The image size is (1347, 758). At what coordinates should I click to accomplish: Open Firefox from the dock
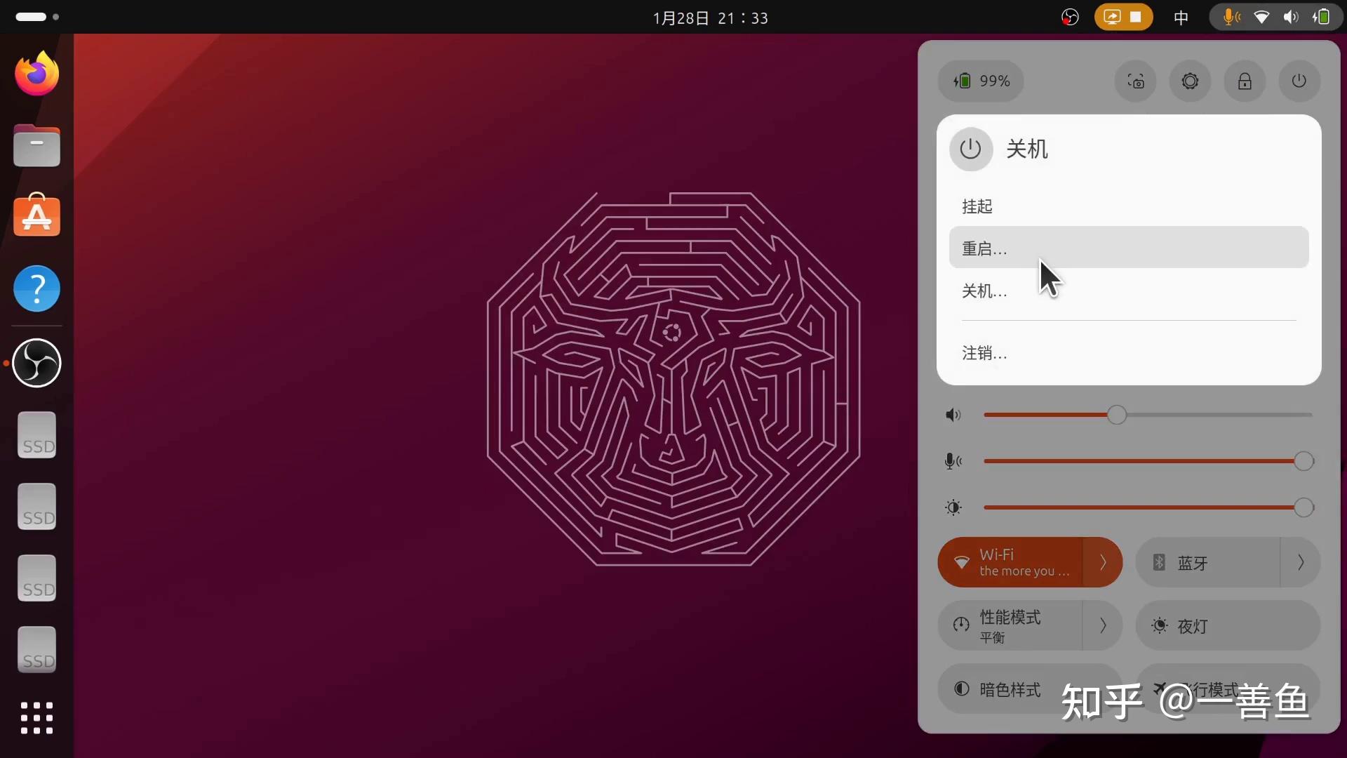(x=36, y=72)
